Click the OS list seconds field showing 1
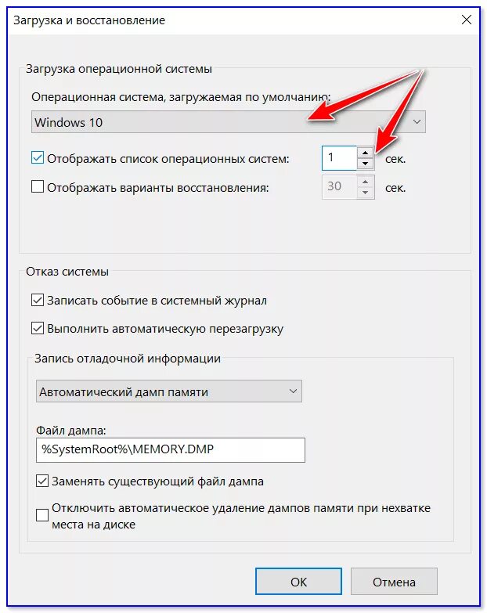The width and height of the screenshot is (487, 613). point(339,158)
